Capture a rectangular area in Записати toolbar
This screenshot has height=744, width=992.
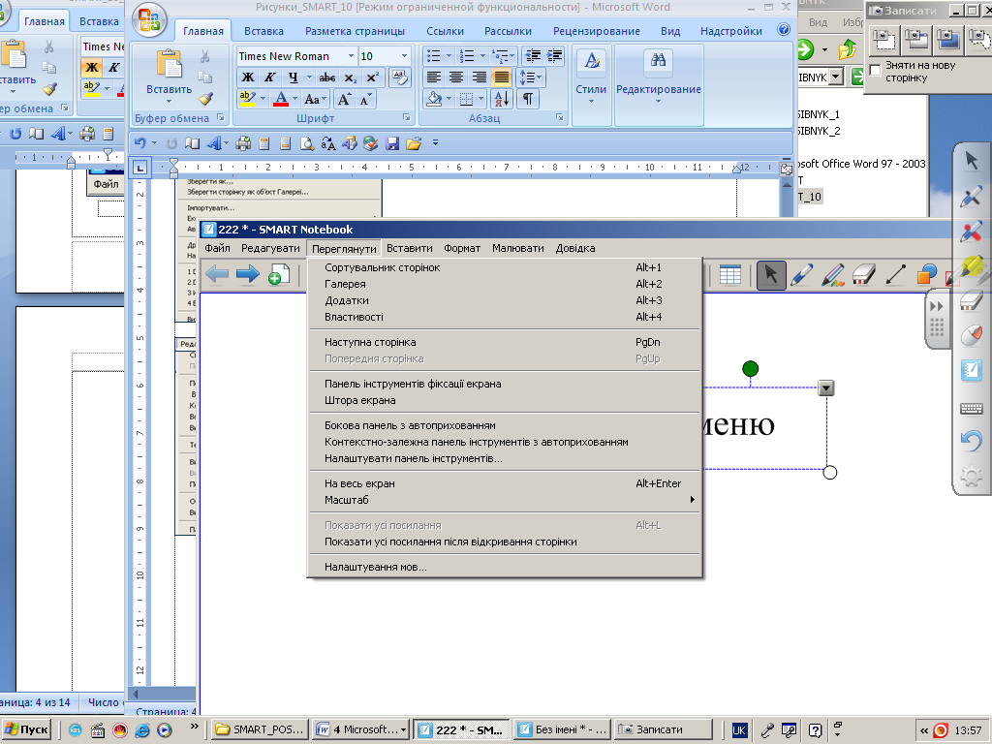pos(884,39)
